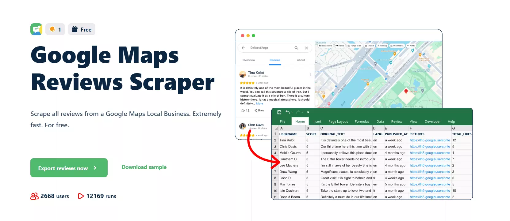
Task: Click the 'Great visit!' review text cell
Action: coord(346,178)
